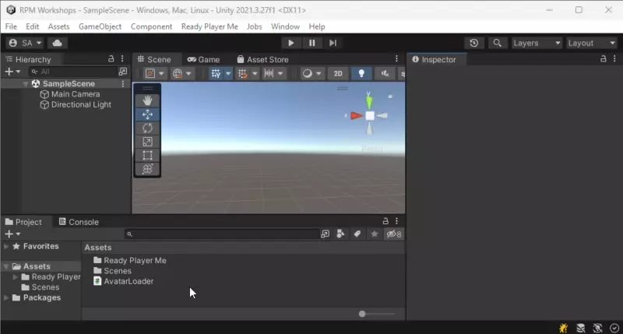Start Play mode
The image size is (623, 334).
[290, 43]
